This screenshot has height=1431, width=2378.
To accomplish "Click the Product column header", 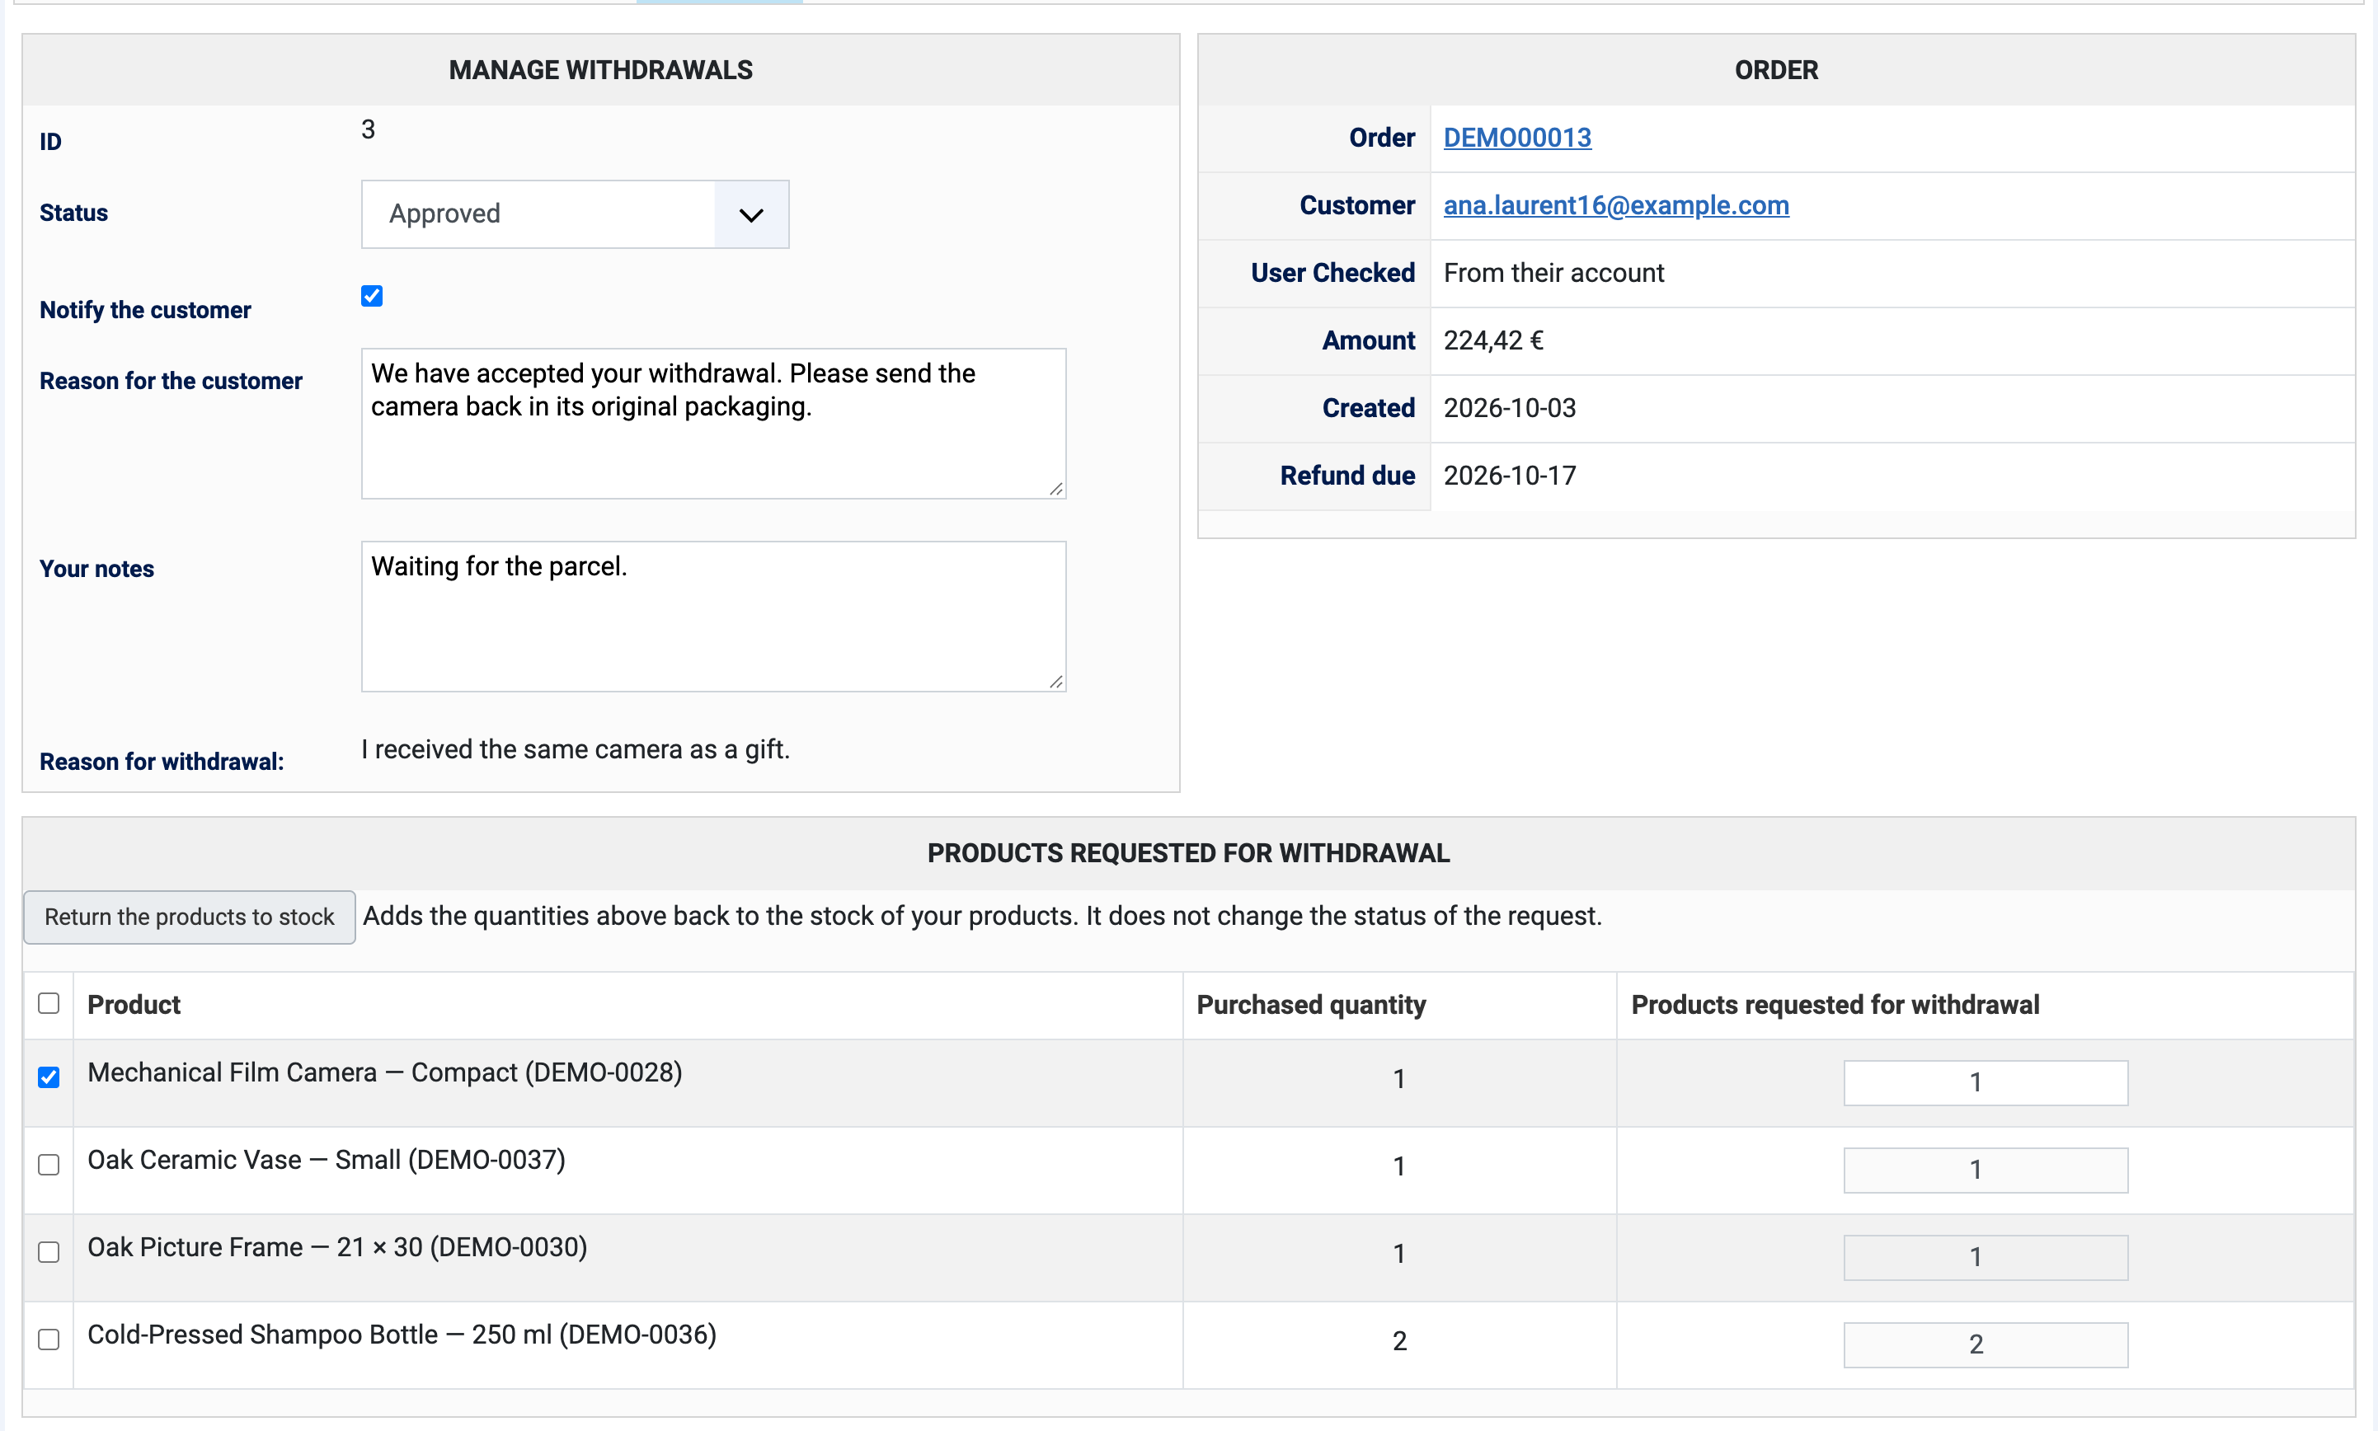I will pyautogui.click(x=134, y=1005).
